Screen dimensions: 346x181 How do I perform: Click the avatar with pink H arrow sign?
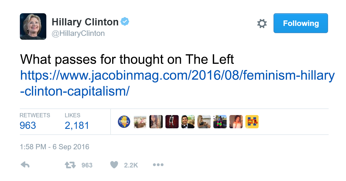(220, 122)
